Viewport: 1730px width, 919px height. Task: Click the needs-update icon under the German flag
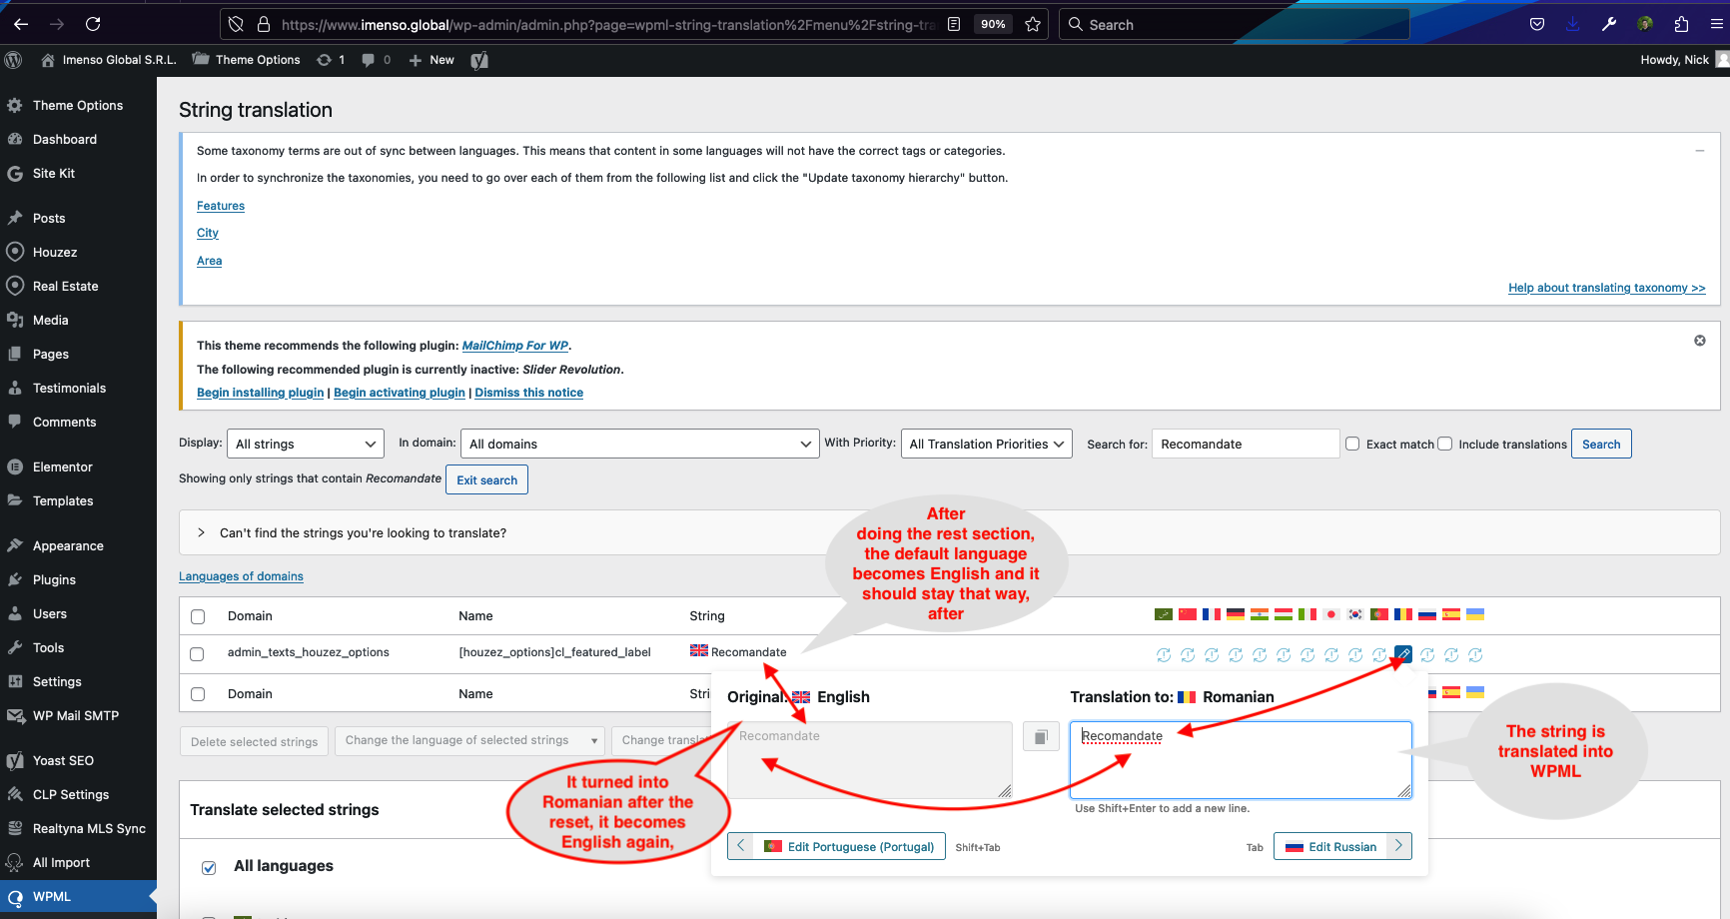[1236, 655]
